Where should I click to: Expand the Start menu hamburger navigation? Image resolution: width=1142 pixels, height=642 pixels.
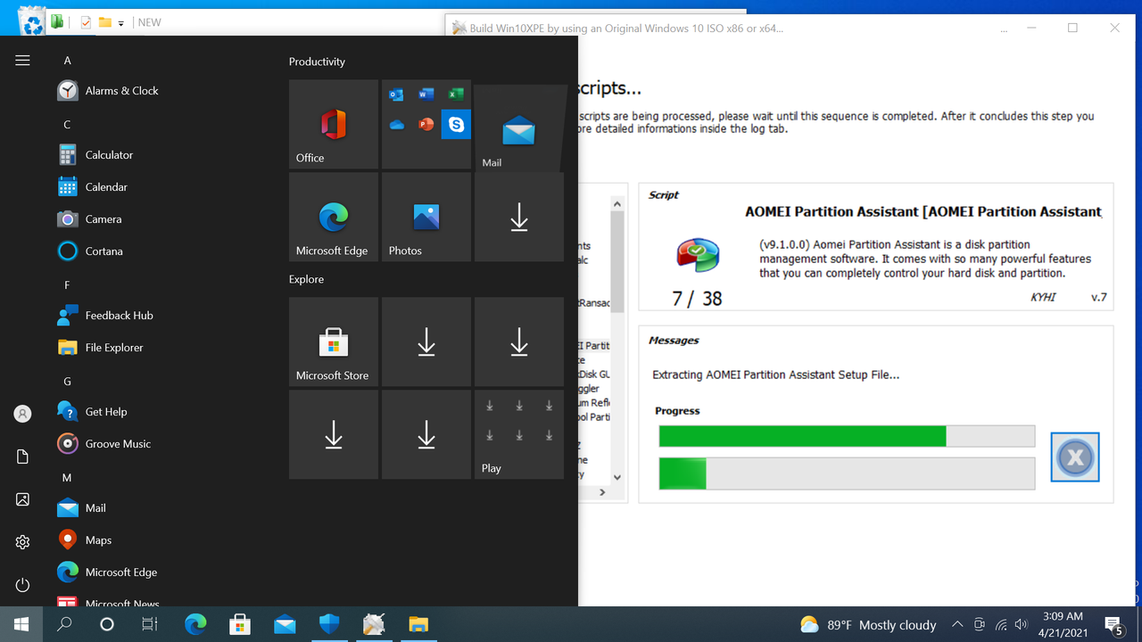click(22, 60)
